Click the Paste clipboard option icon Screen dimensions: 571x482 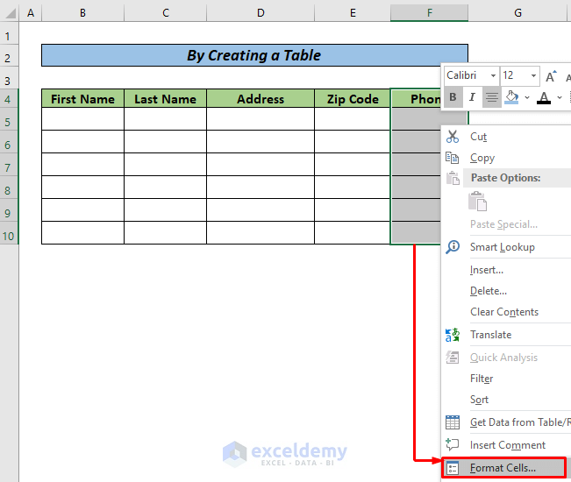[x=477, y=202]
